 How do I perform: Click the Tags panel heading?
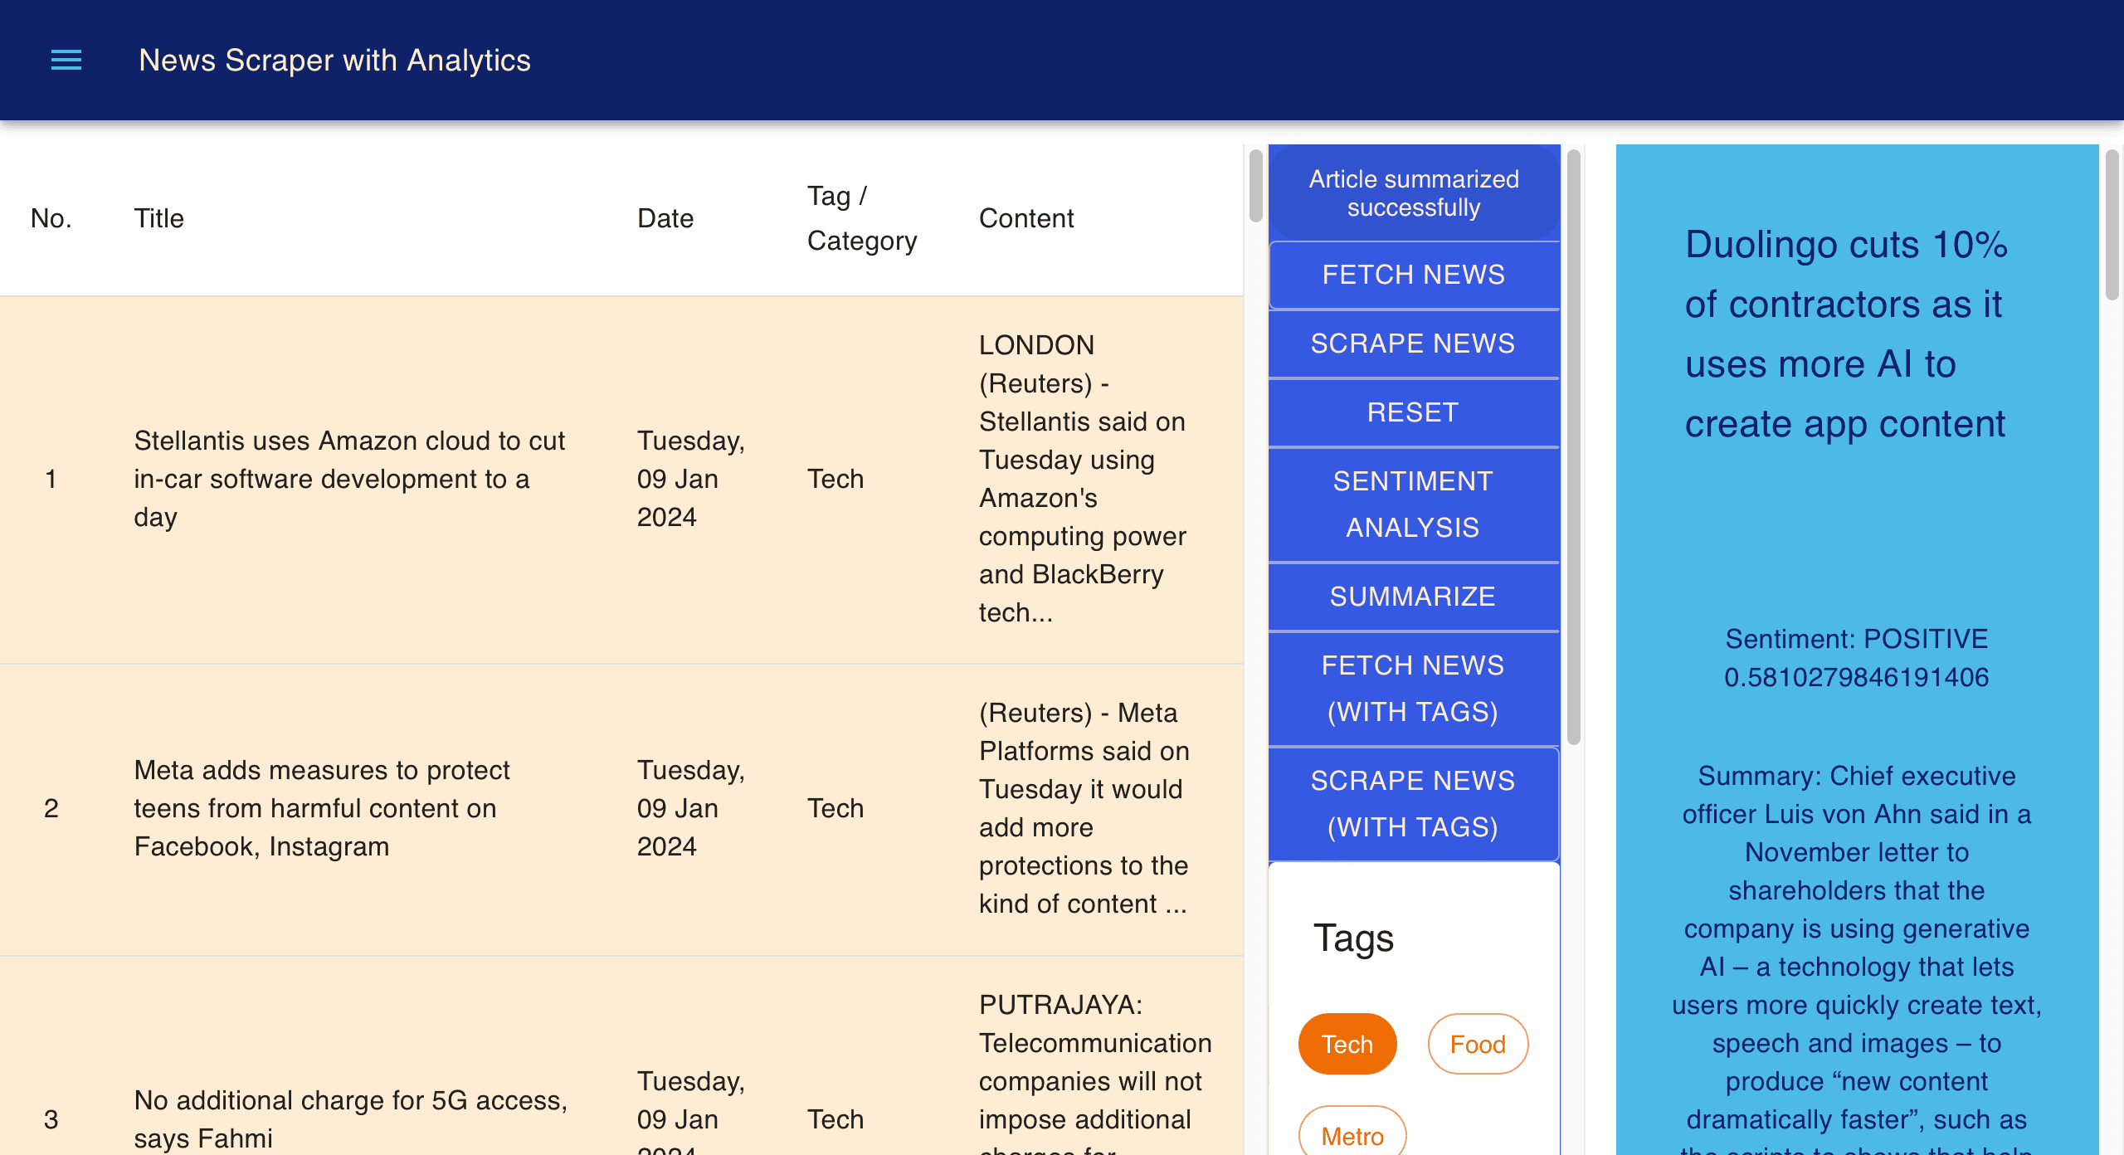pyautogui.click(x=1353, y=938)
